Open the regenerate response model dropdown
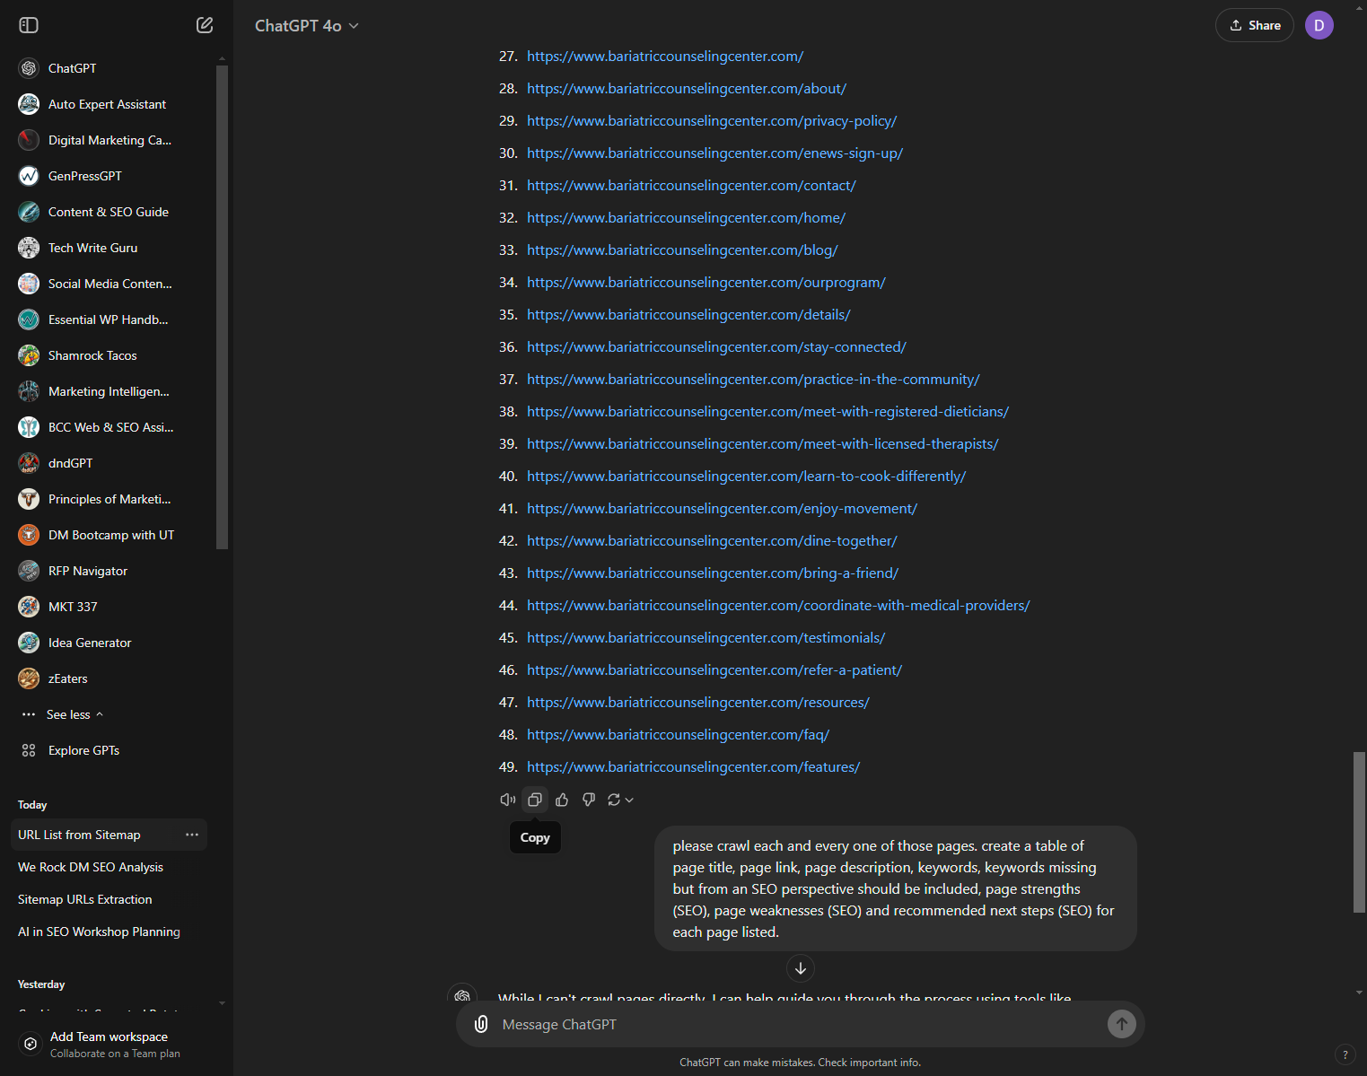This screenshot has height=1076, width=1367. tap(620, 800)
